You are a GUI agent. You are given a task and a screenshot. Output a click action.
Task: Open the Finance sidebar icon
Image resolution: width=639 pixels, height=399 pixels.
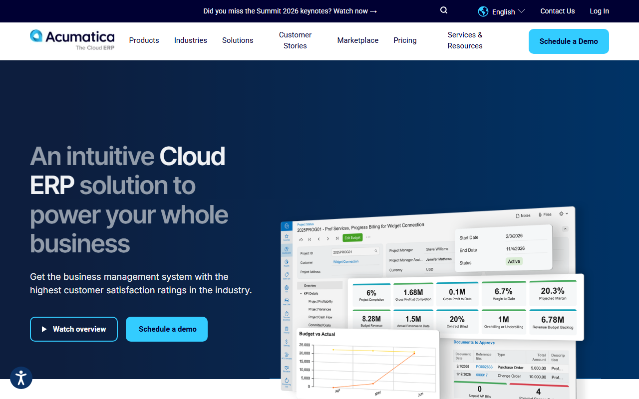[x=287, y=329]
